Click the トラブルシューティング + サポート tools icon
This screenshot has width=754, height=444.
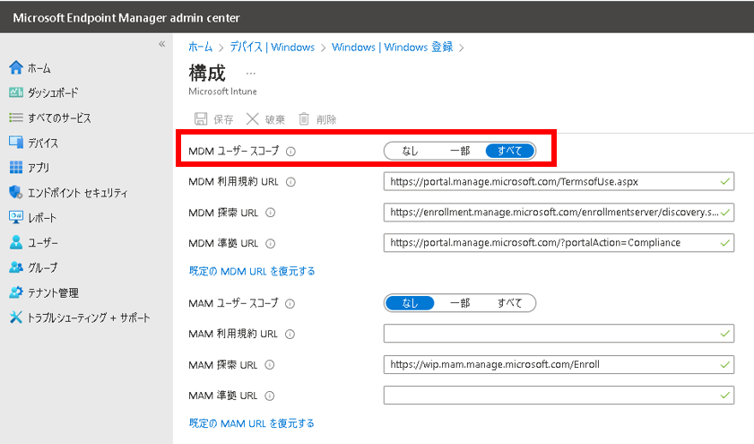[x=16, y=317]
